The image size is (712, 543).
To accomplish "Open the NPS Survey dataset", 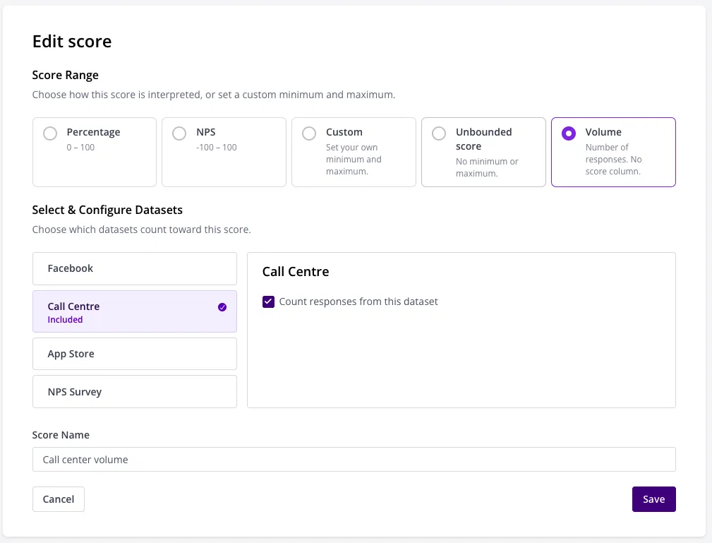I will click(134, 392).
